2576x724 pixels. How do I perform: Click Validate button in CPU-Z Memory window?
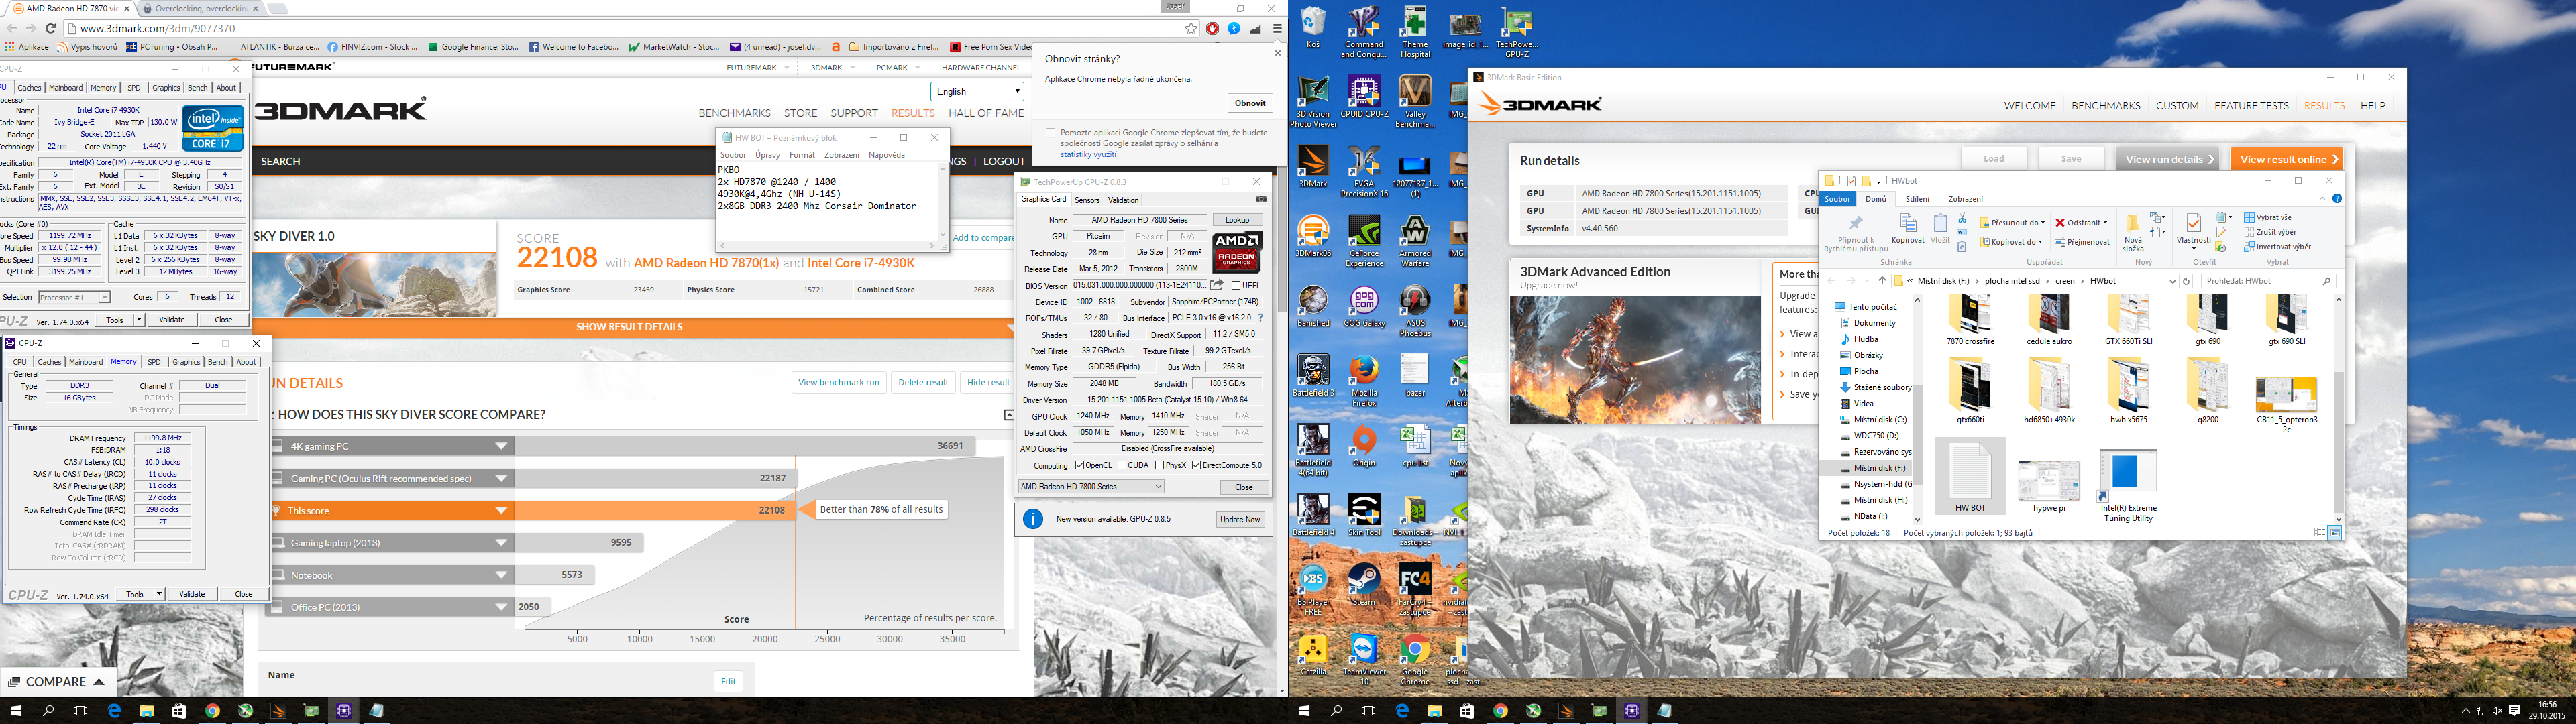point(191,594)
